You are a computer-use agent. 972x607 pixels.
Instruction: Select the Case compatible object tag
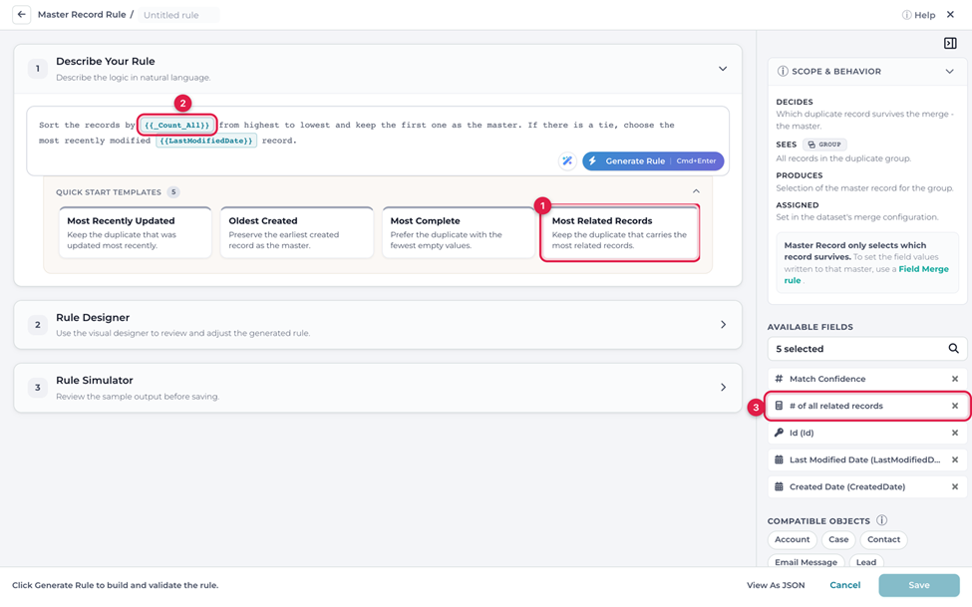coord(838,539)
